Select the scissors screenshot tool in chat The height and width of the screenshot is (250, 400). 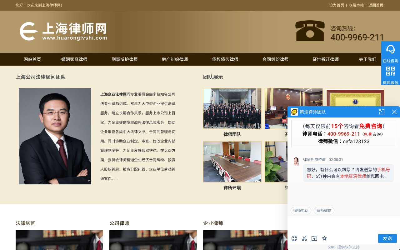point(304,238)
